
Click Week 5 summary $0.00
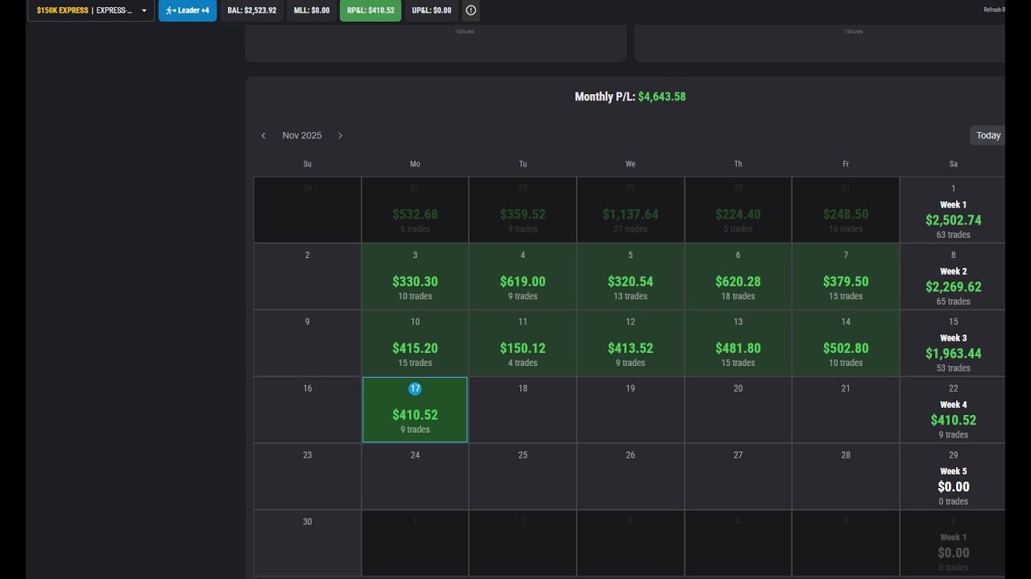tap(953, 477)
